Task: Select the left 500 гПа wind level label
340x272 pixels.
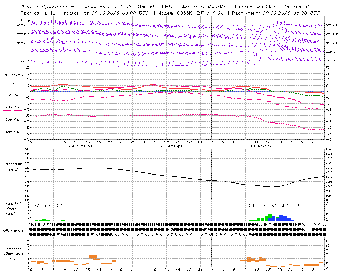Action: point(23,25)
